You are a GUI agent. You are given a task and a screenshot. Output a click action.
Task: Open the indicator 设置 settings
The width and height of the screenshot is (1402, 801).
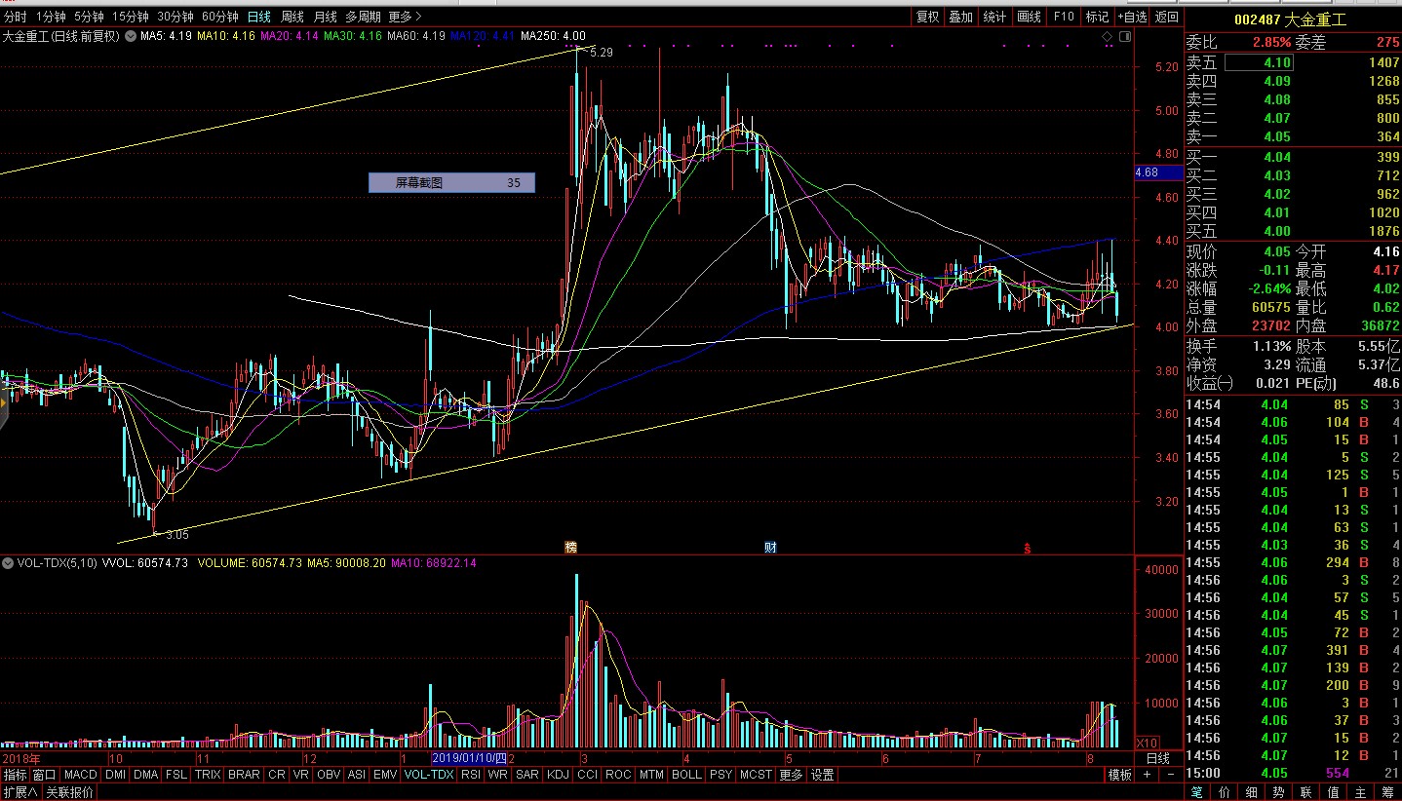tap(823, 775)
